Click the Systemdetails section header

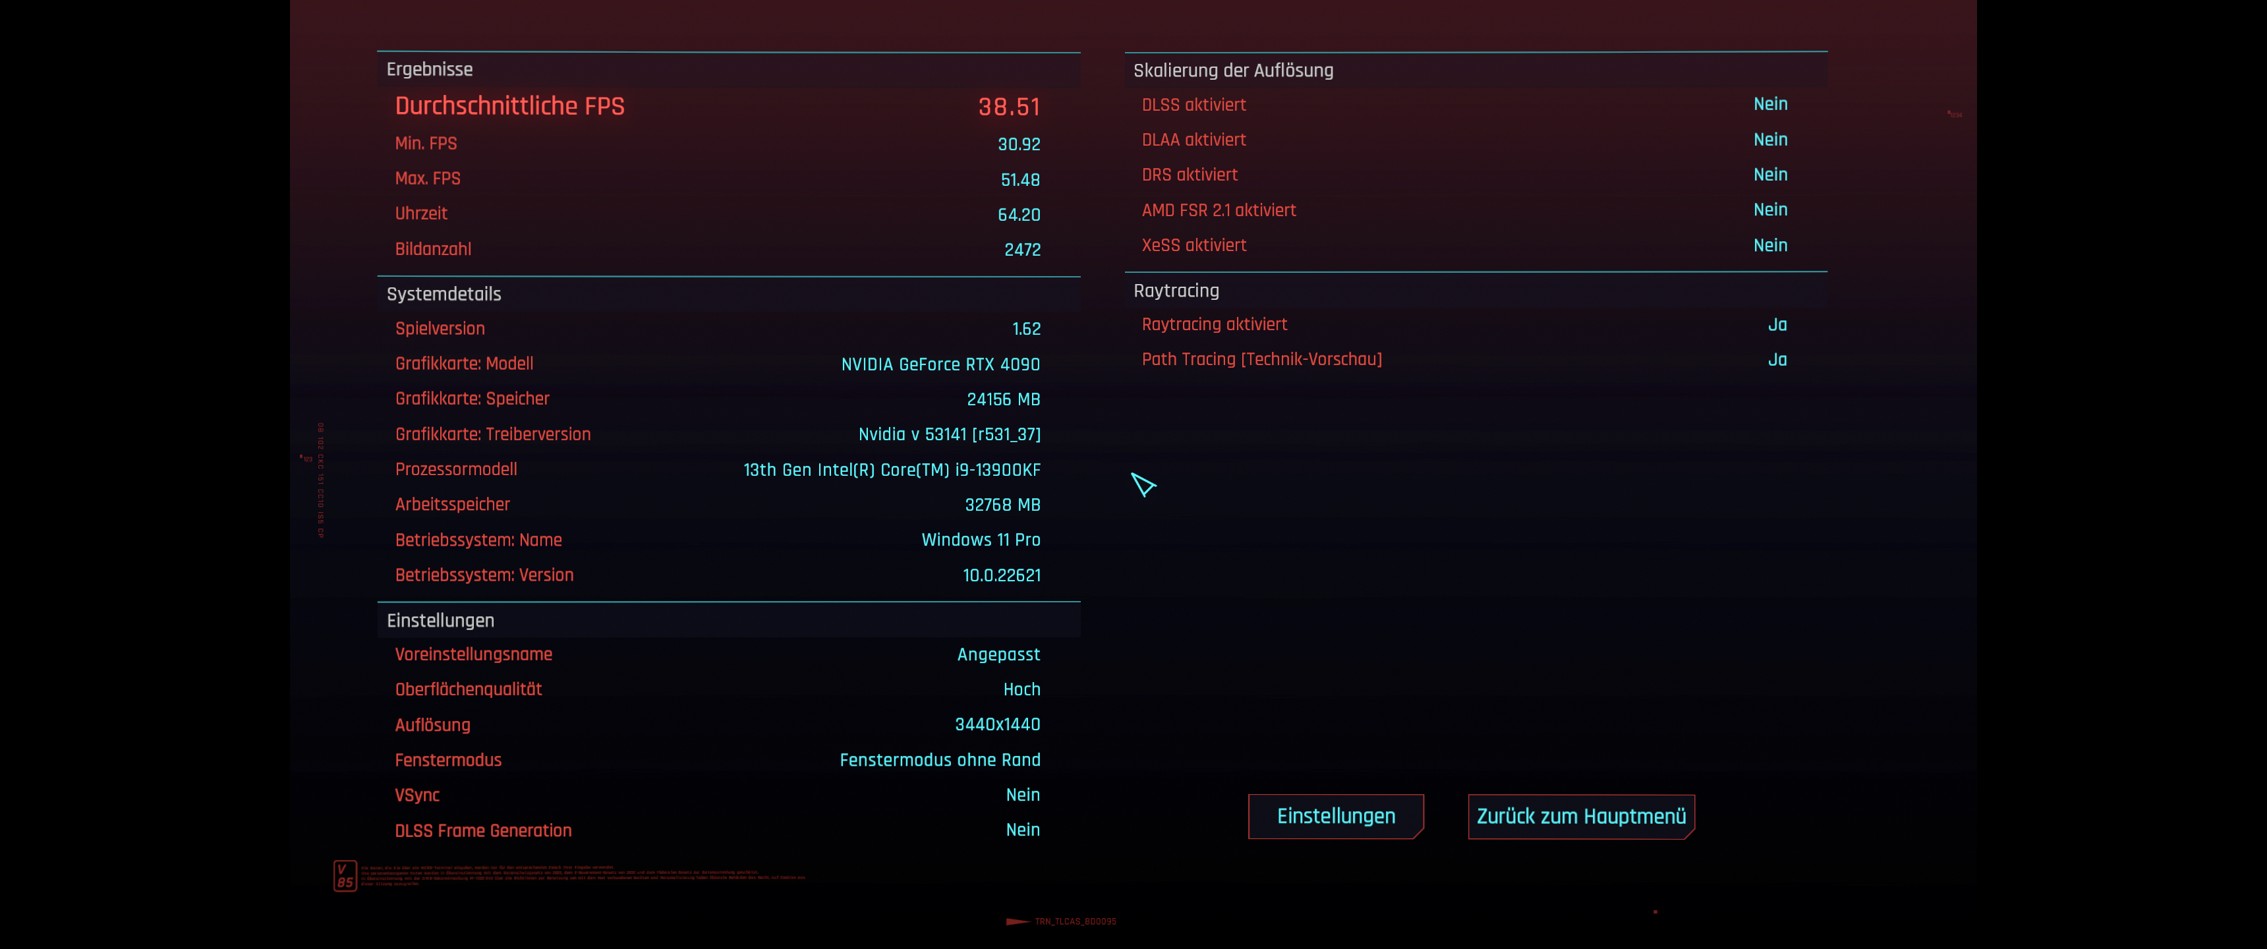tap(444, 294)
